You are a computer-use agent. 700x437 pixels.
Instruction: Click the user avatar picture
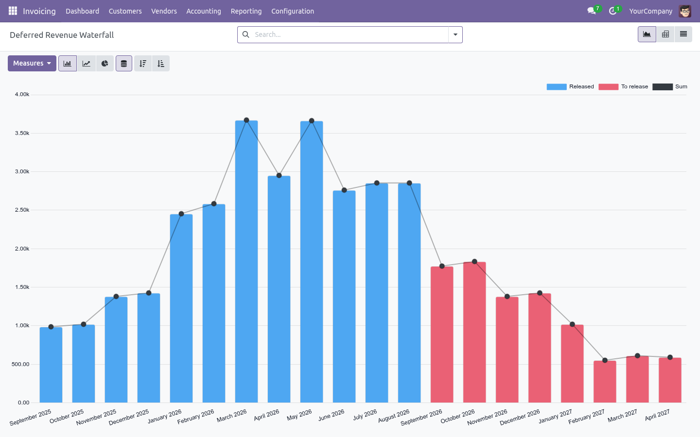685,11
